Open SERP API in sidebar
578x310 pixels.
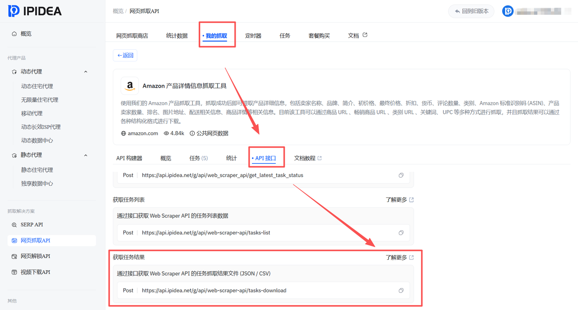click(x=32, y=225)
